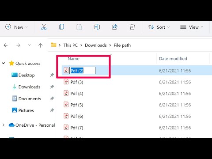Click the folder icon in address bar
212x159 pixels.
point(53,45)
